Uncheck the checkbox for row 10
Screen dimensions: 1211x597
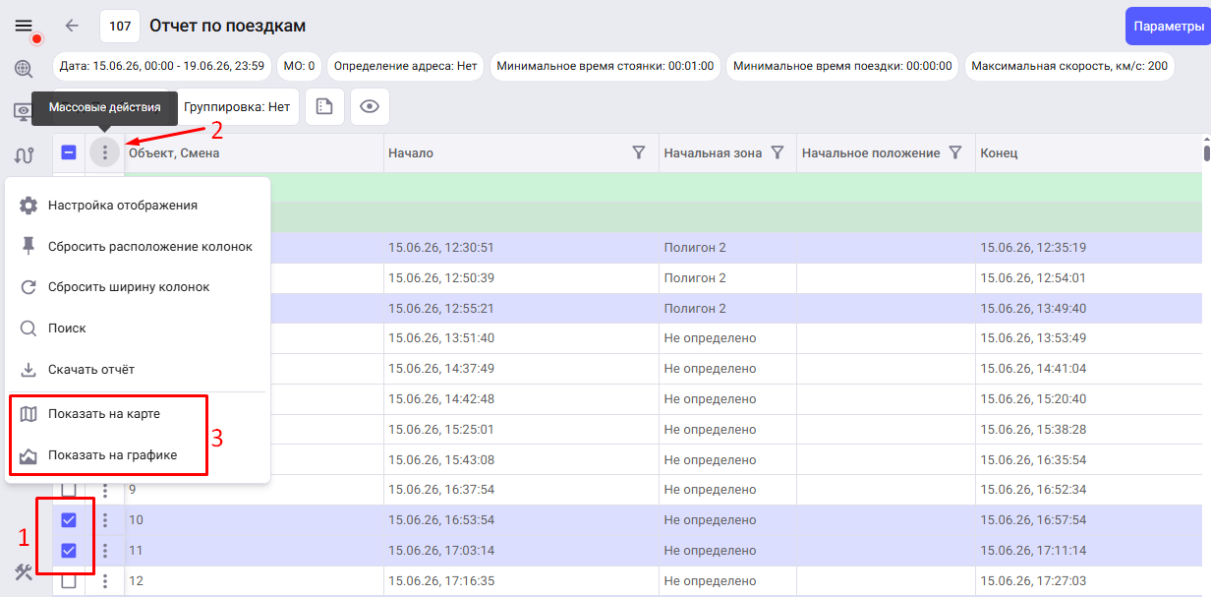(x=69, y=519)
